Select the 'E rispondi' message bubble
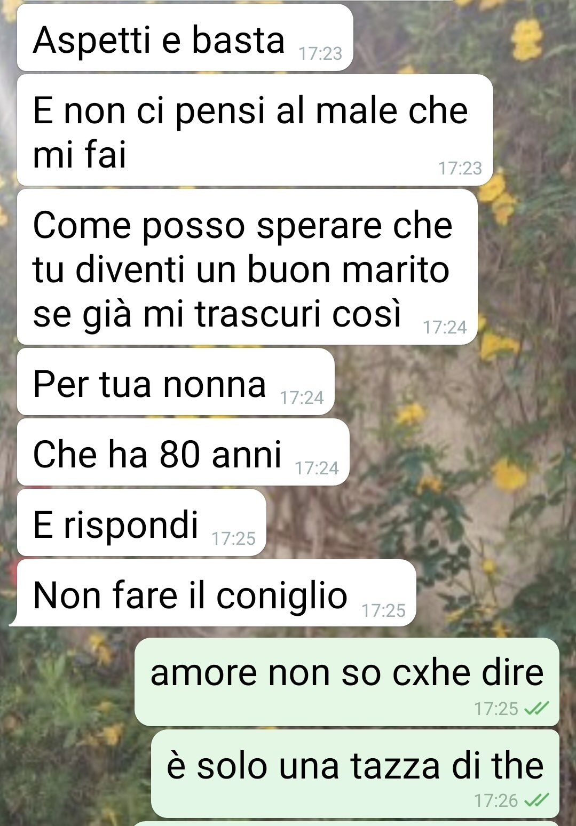 pos(141,522)
